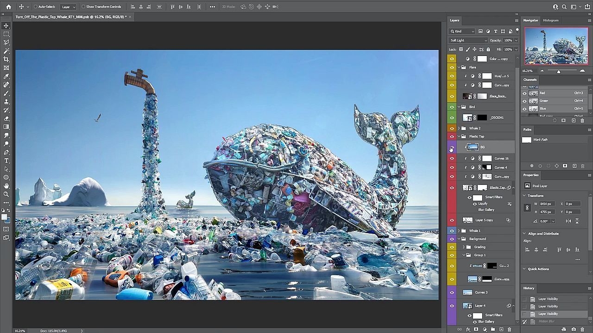Select the Zoom tool
This screenshot has width=593, height=333.
tap(6, 194)
